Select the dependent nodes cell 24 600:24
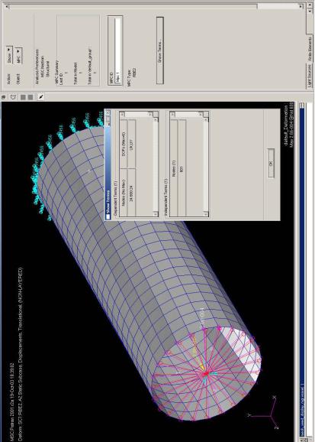 coord(132,192)
